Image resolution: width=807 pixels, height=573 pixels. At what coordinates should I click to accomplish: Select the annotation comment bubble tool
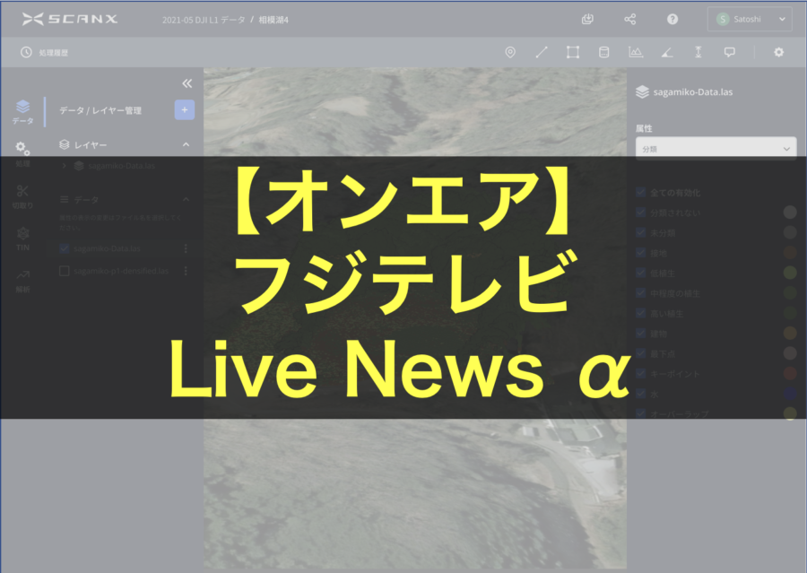729,52
